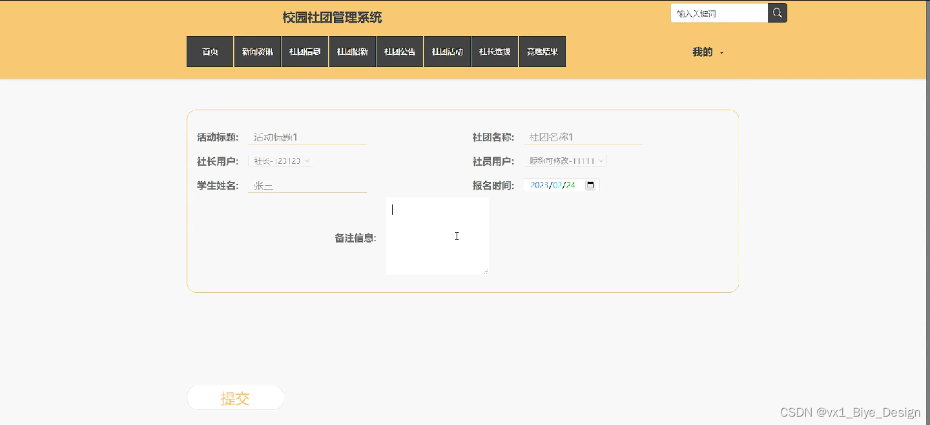Switch to the 社长选拔 page
This screenshot has height=425, width=930.
coord(495,52)
